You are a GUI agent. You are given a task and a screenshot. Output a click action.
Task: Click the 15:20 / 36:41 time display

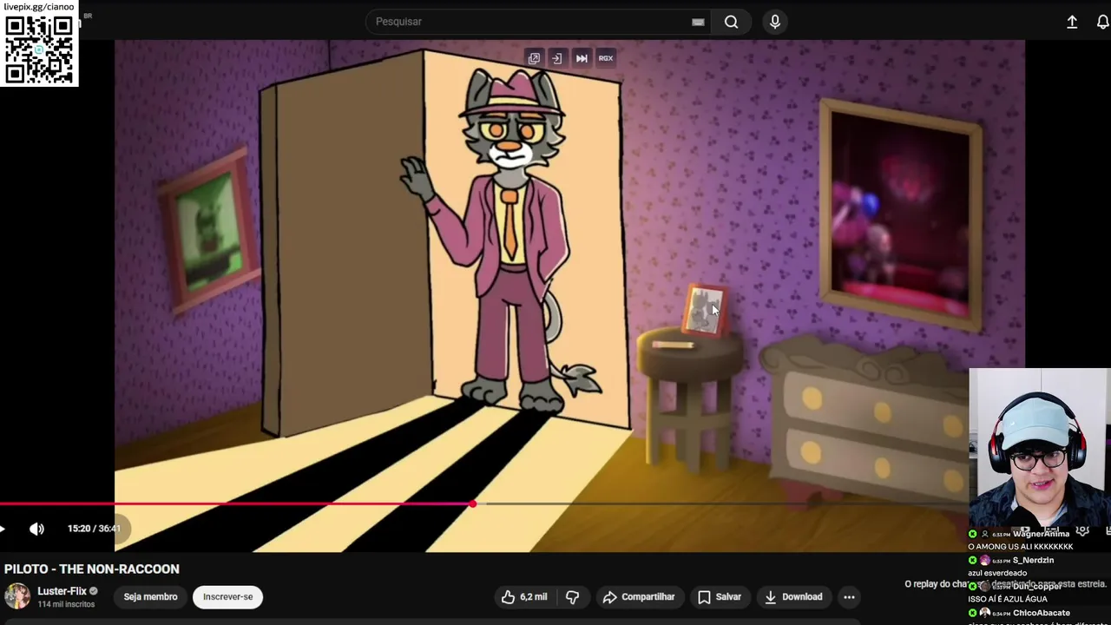[x=94, y=529]
